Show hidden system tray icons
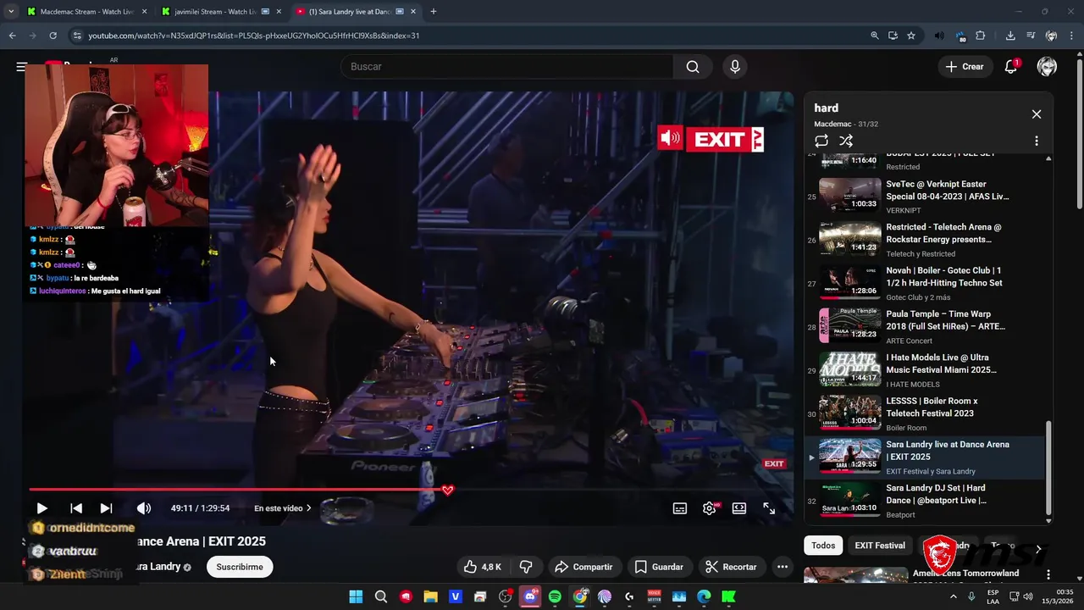This screenshot has height=610, width=1084. click(953, 596)
